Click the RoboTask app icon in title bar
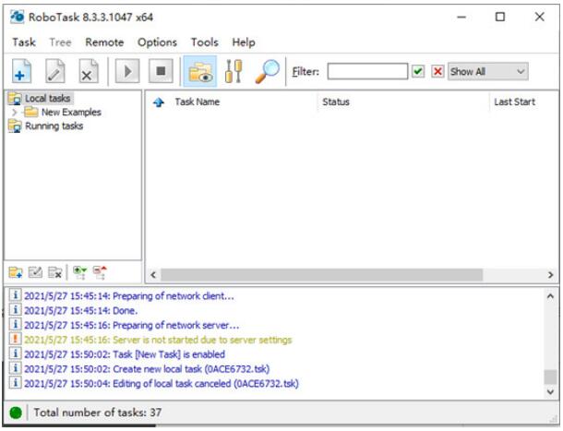 click(18, 17)
